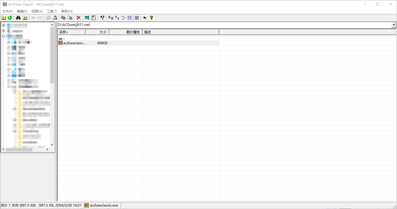Open the file properties sheet icon

(x=94, y=18)
